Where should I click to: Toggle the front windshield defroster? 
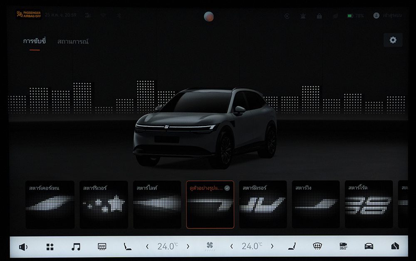coord(317,246)
